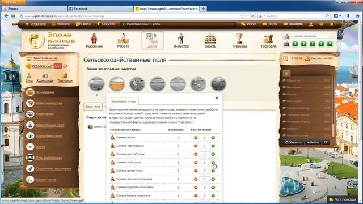
Task: Open the Работа section
Action: pyautogui.click(x=123, y=41)
